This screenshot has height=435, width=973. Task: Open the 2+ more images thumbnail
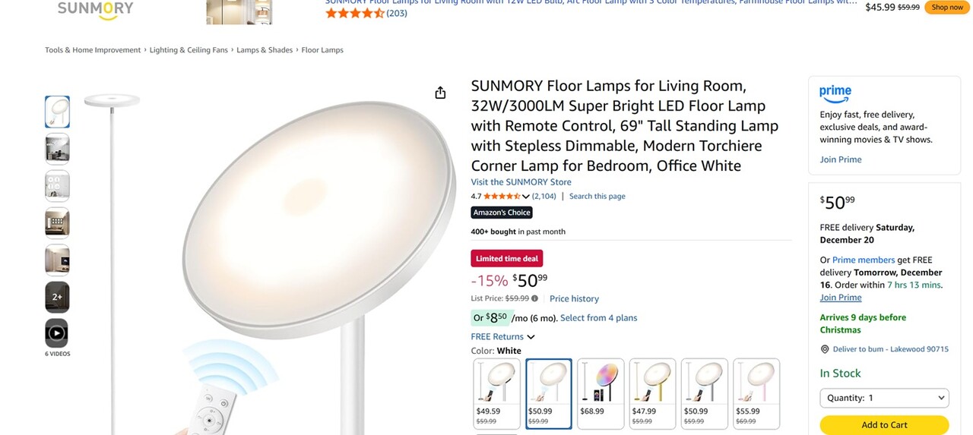(x=57, y=297)
